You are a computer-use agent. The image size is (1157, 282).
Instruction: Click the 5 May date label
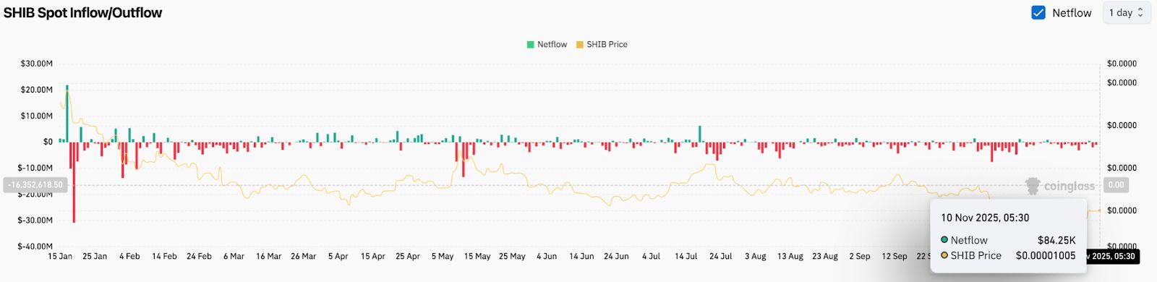442,256
